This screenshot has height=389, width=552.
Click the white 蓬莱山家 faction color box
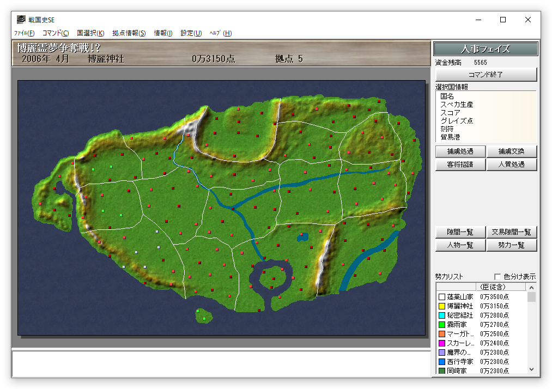(x=442, y=297)
